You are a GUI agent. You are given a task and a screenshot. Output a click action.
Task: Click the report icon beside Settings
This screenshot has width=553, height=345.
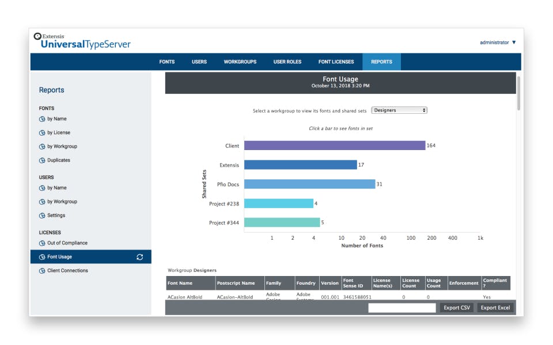pos(42,216)
